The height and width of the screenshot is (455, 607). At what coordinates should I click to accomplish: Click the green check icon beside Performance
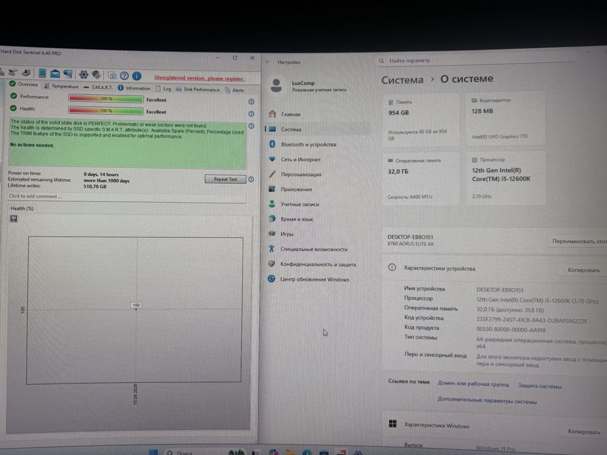coord(14,96)
